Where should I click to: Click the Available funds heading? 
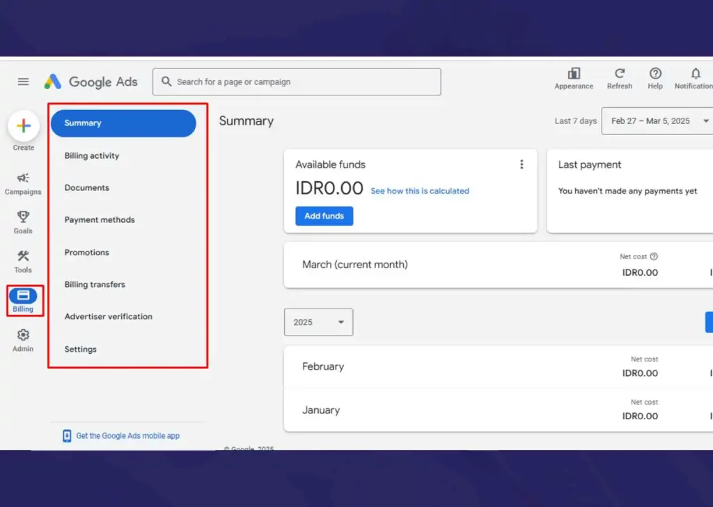pos(330,164)
